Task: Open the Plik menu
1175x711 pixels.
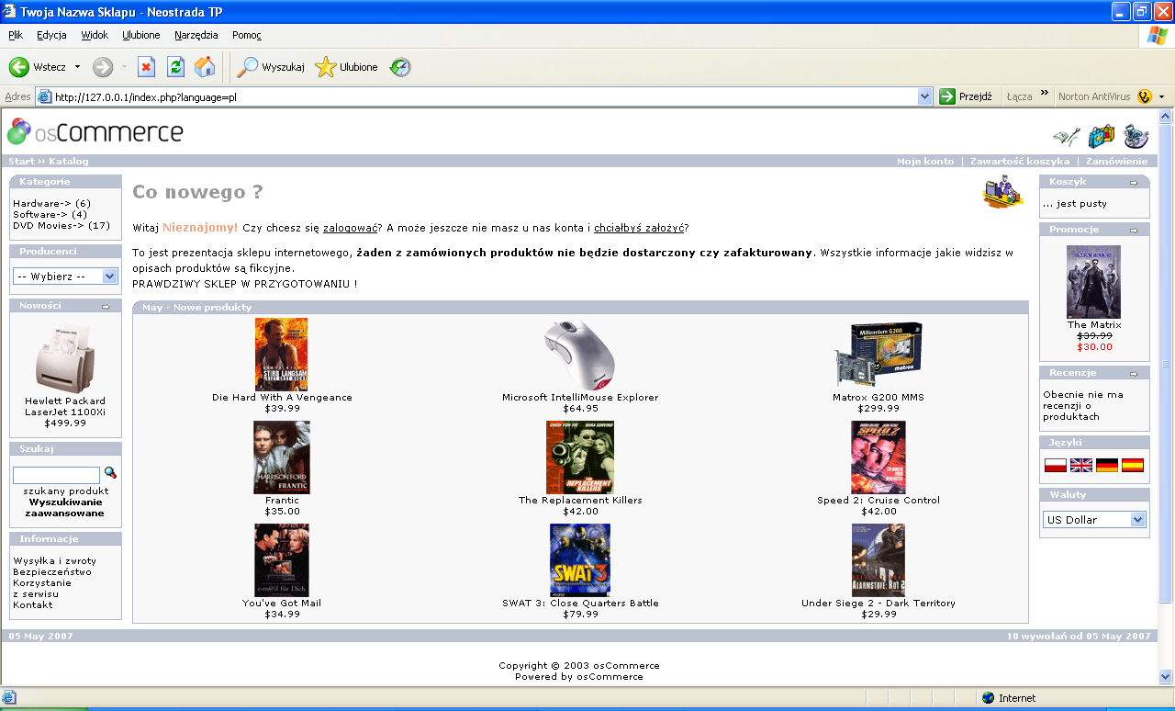Action: click(x=16, y=35)
